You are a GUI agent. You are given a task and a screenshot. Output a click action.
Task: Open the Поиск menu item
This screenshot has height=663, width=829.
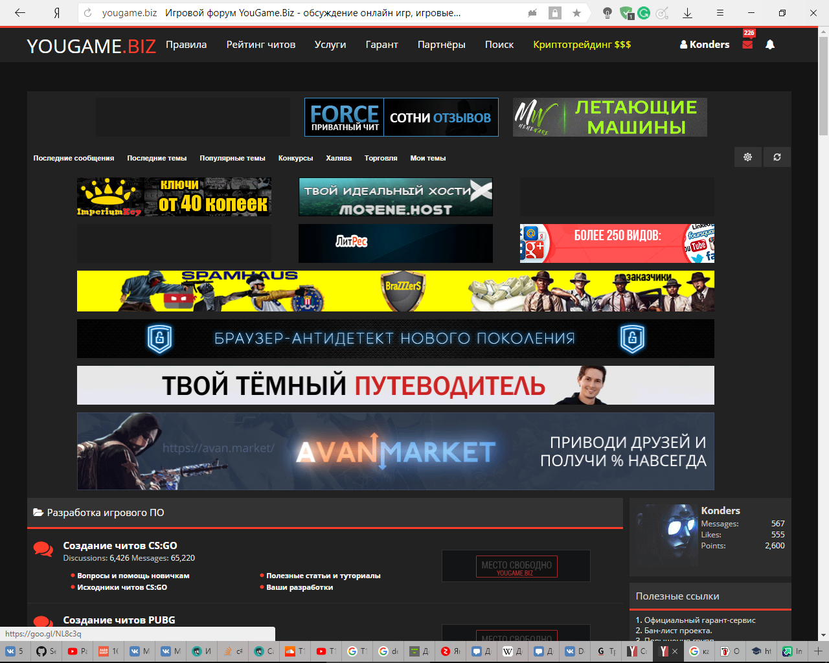pos(499,45)
